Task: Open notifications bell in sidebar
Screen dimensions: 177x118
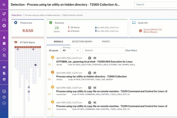Action: [x=4, y=37]
